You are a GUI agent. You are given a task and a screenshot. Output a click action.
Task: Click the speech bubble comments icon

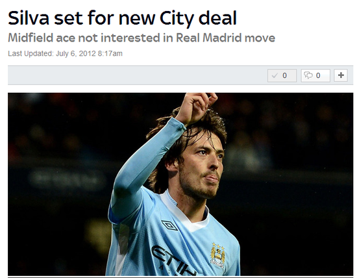[x=308, y=75]
